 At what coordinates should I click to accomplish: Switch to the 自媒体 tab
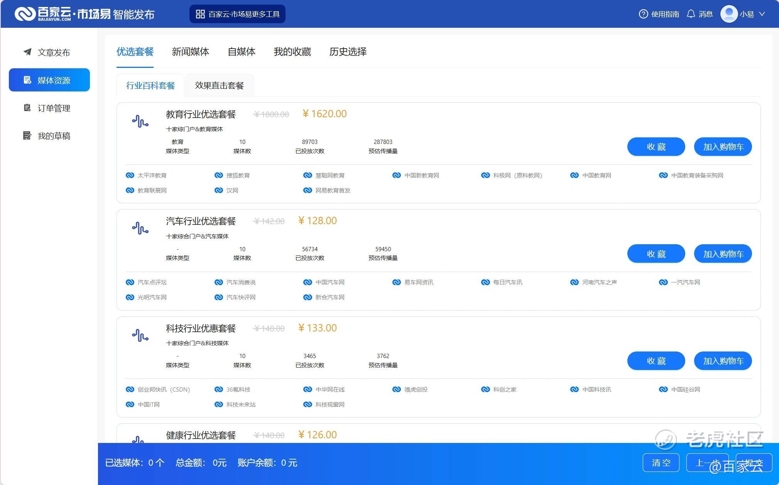(x=241, y=52)
